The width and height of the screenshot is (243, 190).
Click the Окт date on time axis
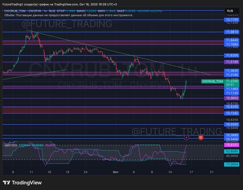click(115, 172)
